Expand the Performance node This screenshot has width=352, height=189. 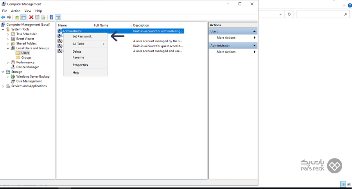8,62
